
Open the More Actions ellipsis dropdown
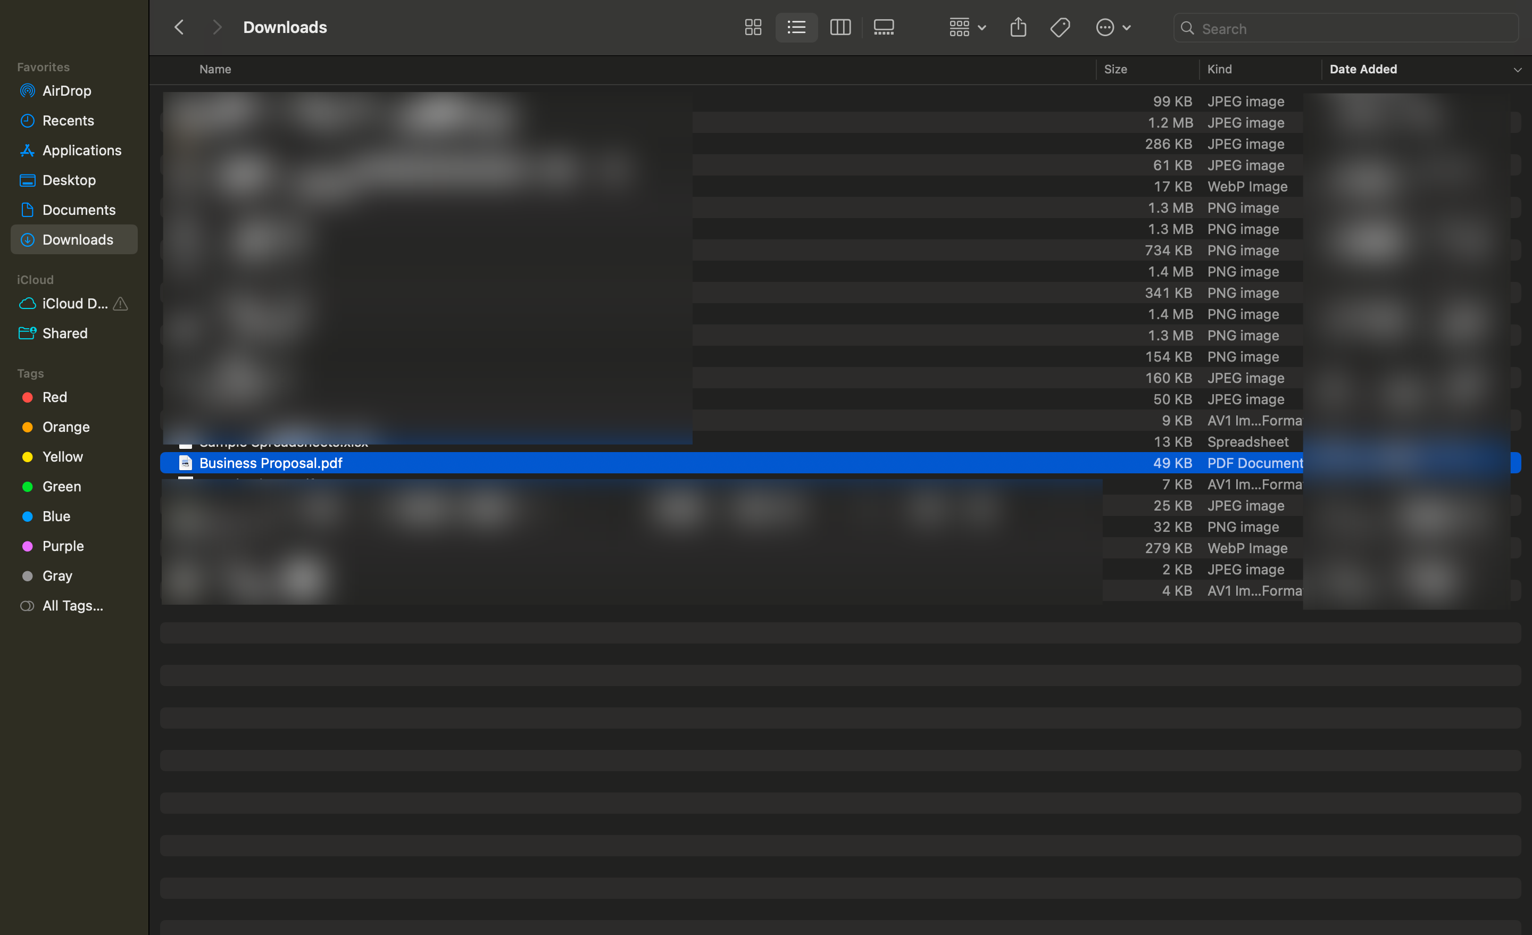(x=1112, y=27)
